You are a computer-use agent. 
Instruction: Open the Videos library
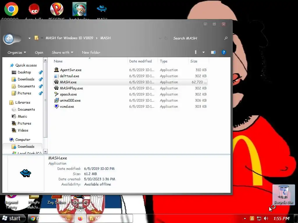tap(23, 130)
